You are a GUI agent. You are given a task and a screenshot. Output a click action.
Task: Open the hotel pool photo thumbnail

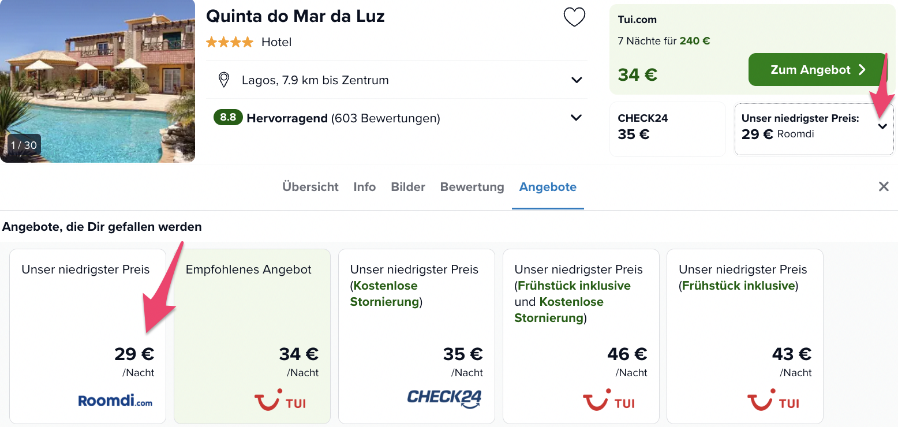(98, 81)
